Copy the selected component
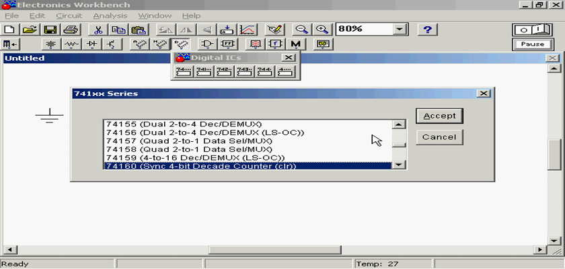 click(118, 30)
